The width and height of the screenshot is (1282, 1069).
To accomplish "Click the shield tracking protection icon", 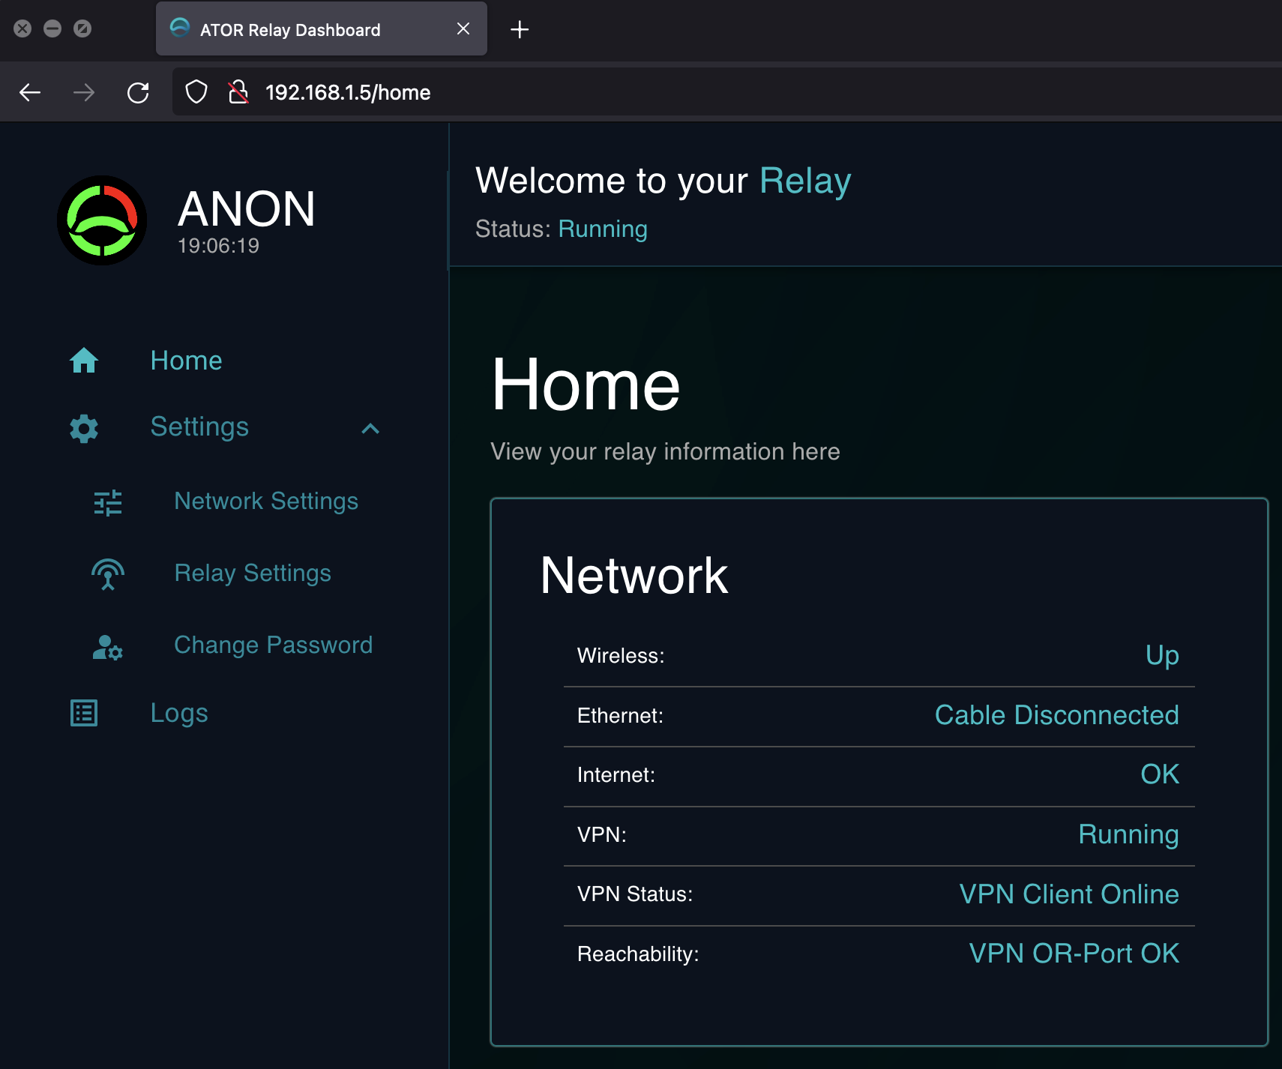I will [196, 92].
